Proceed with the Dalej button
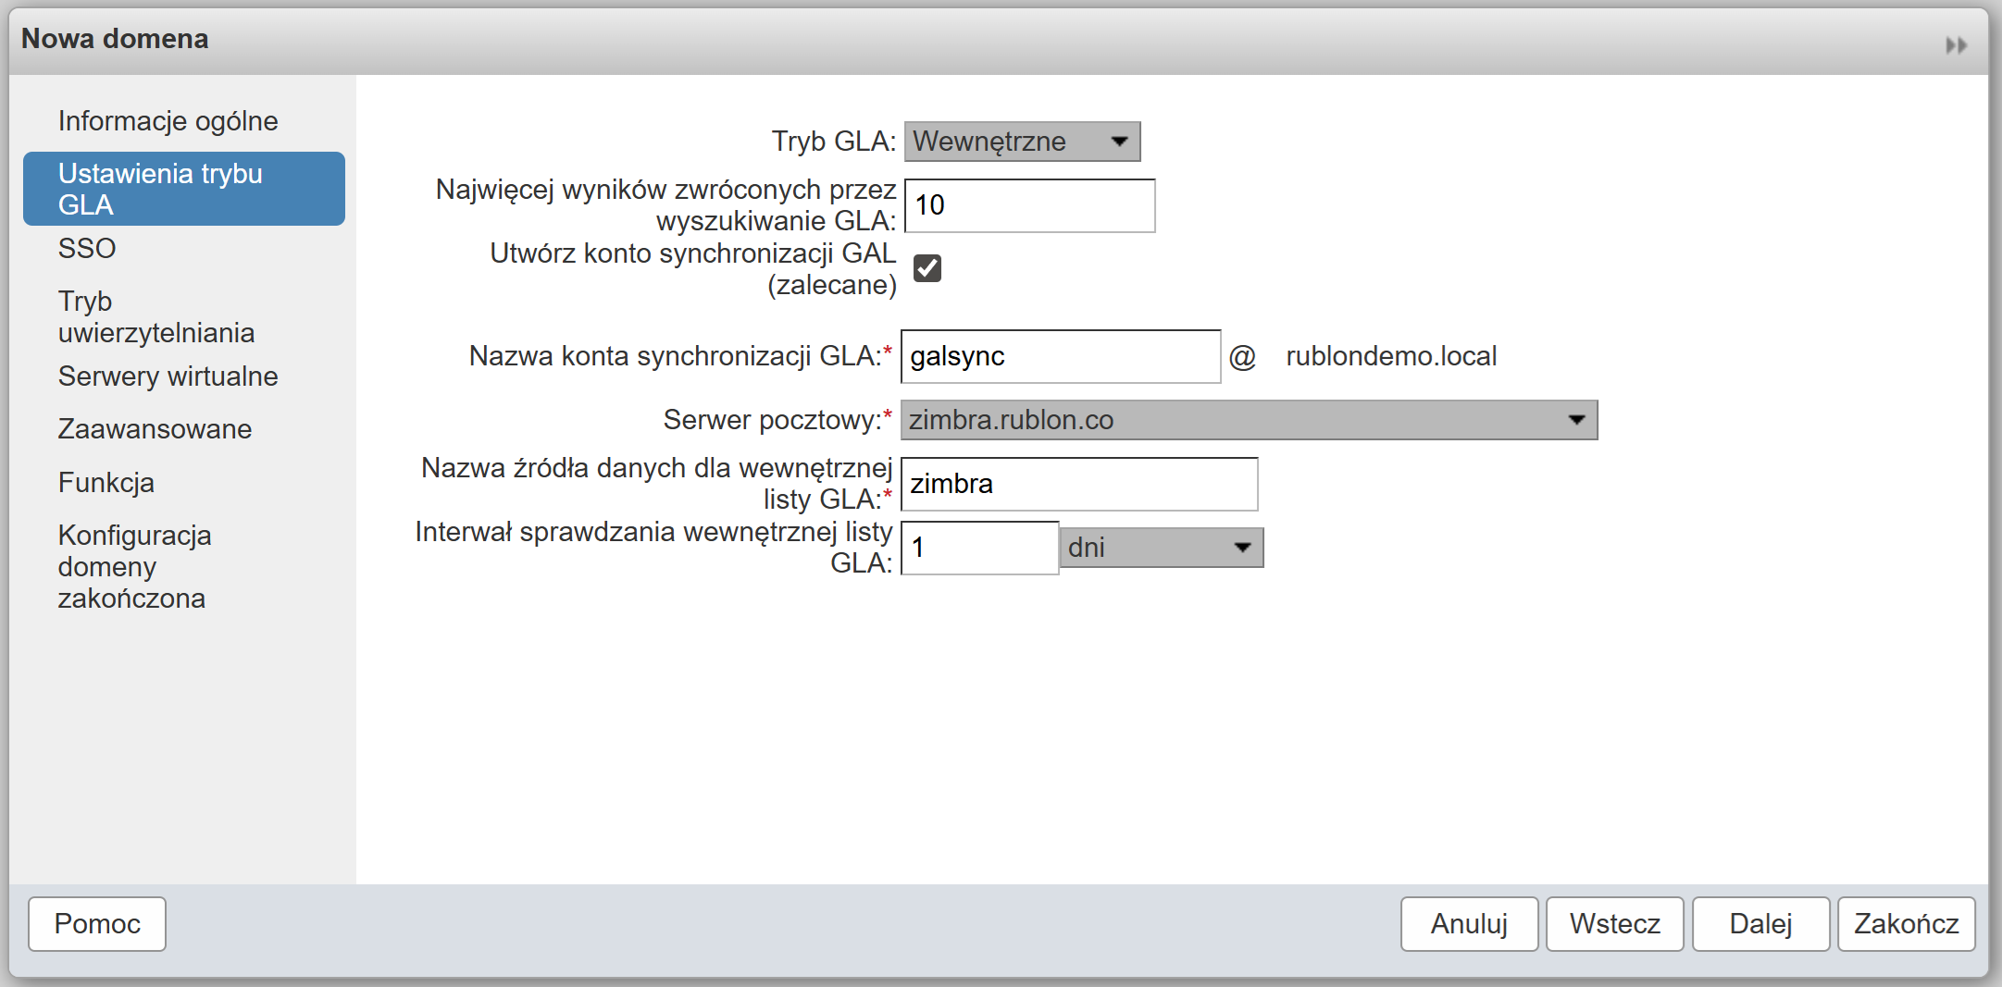This screenshot has height=987, width=2002. point(1760,923)
